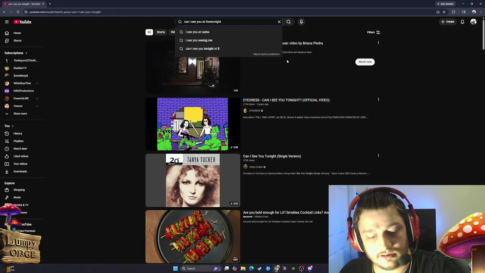The width and height of the screenshot is (485, 273).
Task: Bookmark this page with the star icon
Action: [444, 12]
